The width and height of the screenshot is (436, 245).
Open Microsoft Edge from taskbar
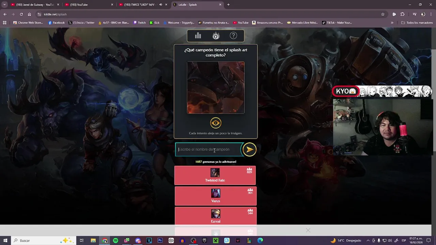(x=260, y=241)
